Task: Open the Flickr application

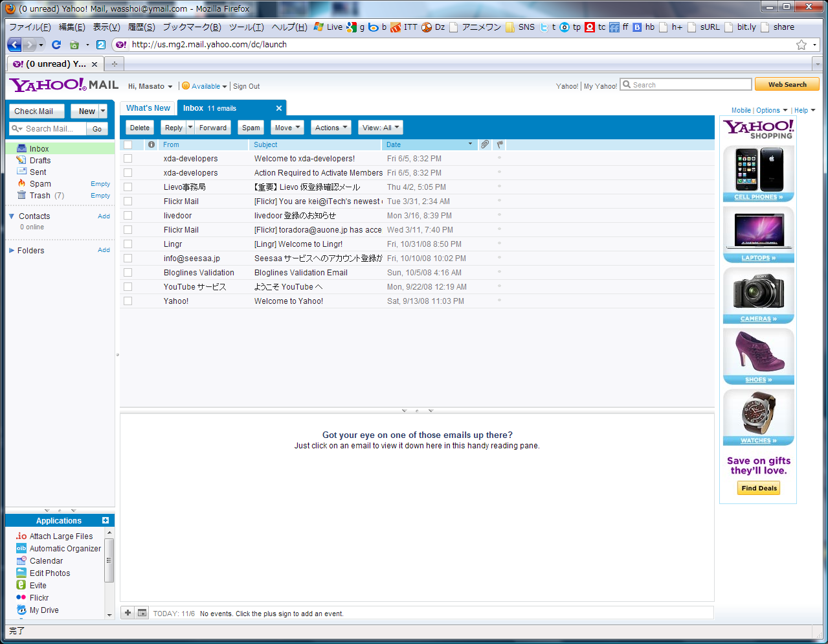Action: (x=39, y=598)
